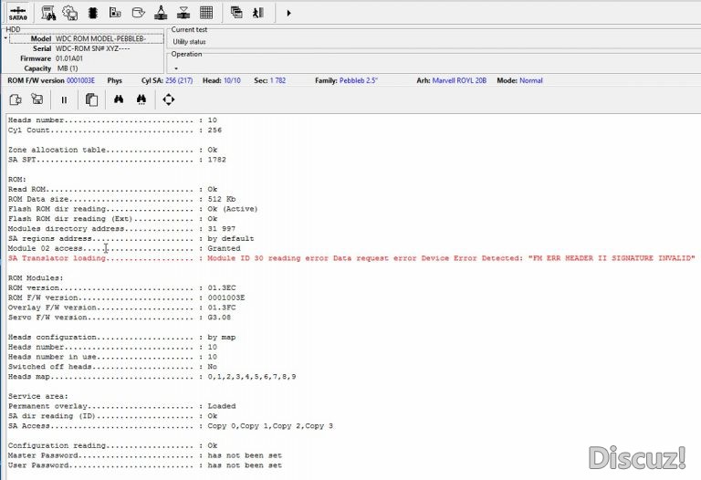The image size is (701, 480).
Task: Click the Heads configuration by map line
Action: pos(121,337)
